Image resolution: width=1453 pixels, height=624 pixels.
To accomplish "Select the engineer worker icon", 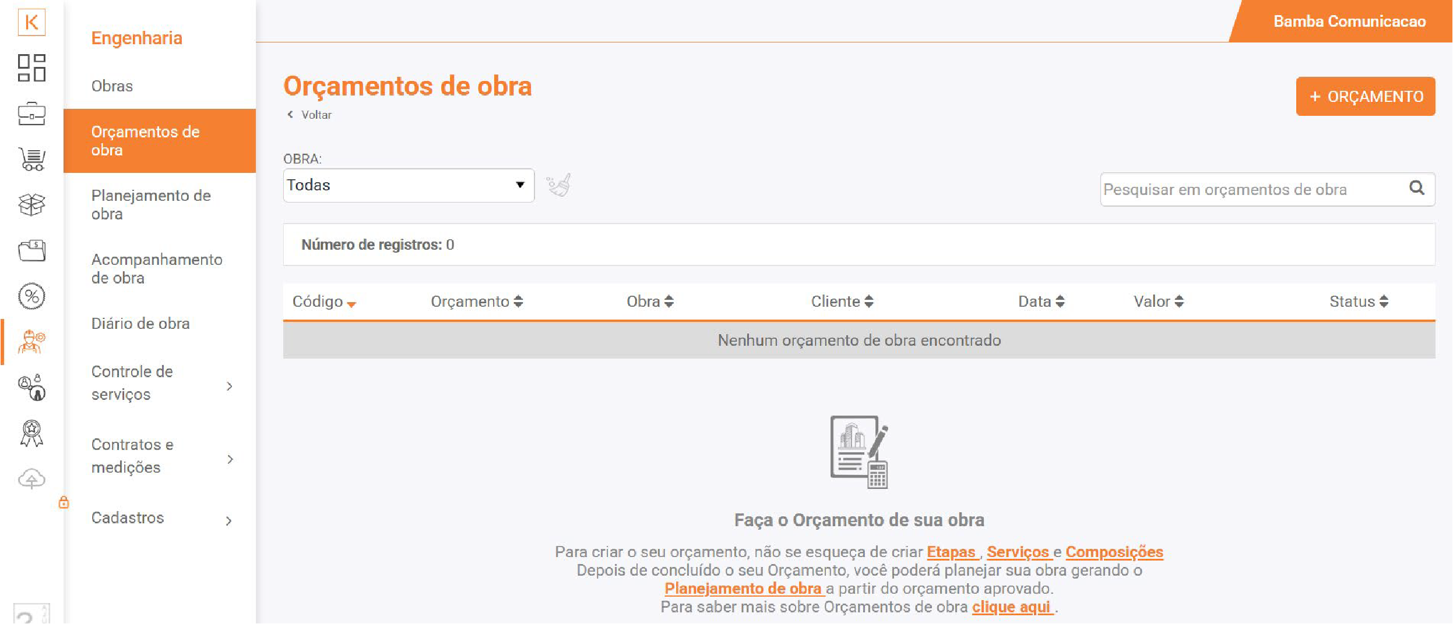I will [31, 342].
